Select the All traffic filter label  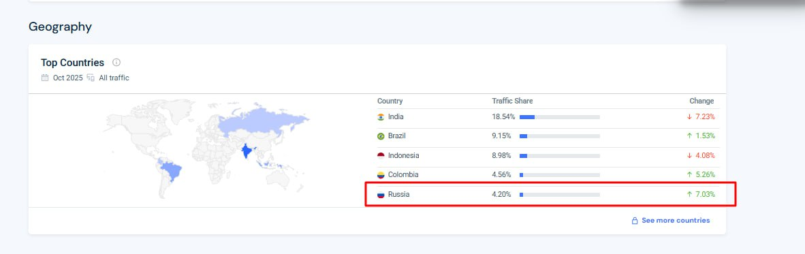(114, 78)
